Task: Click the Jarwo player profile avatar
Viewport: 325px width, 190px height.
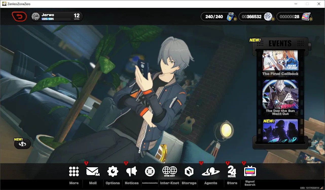Action: pos(36,17)
